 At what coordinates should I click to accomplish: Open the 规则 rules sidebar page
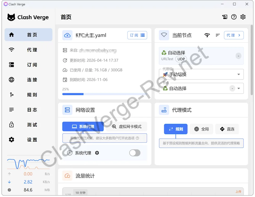pos(29,95)
